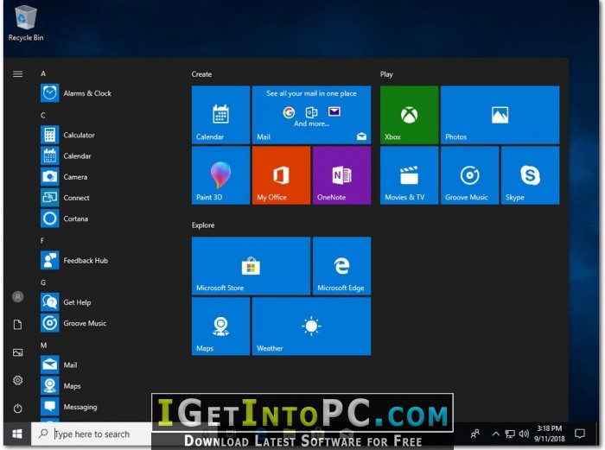Open Alarms & Clock from app list

click(x=76, y=93)
